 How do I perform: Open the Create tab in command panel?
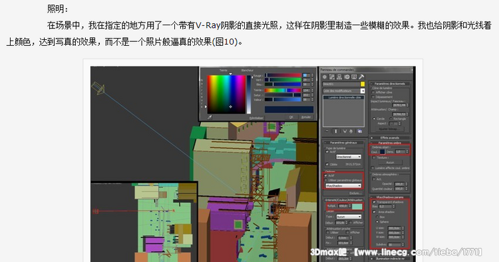325,77
